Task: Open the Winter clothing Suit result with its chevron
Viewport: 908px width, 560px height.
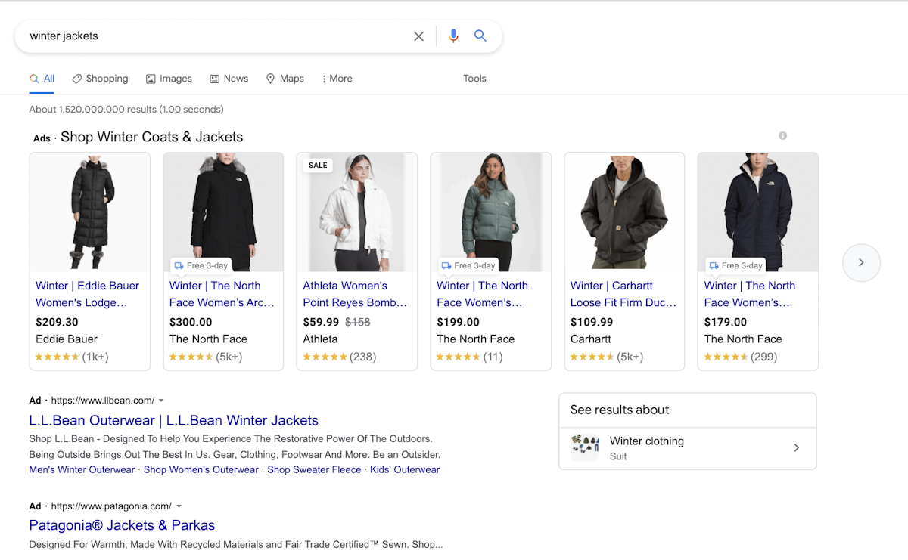Action: point(796,447)
